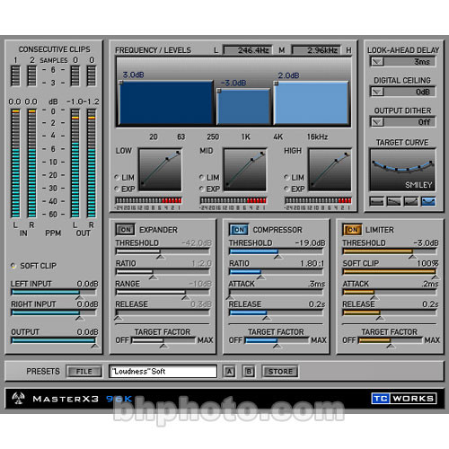The height and width of the screenshot is (449, 449).
Task: Click the Expander Release slider
Action: click(163, 313)
